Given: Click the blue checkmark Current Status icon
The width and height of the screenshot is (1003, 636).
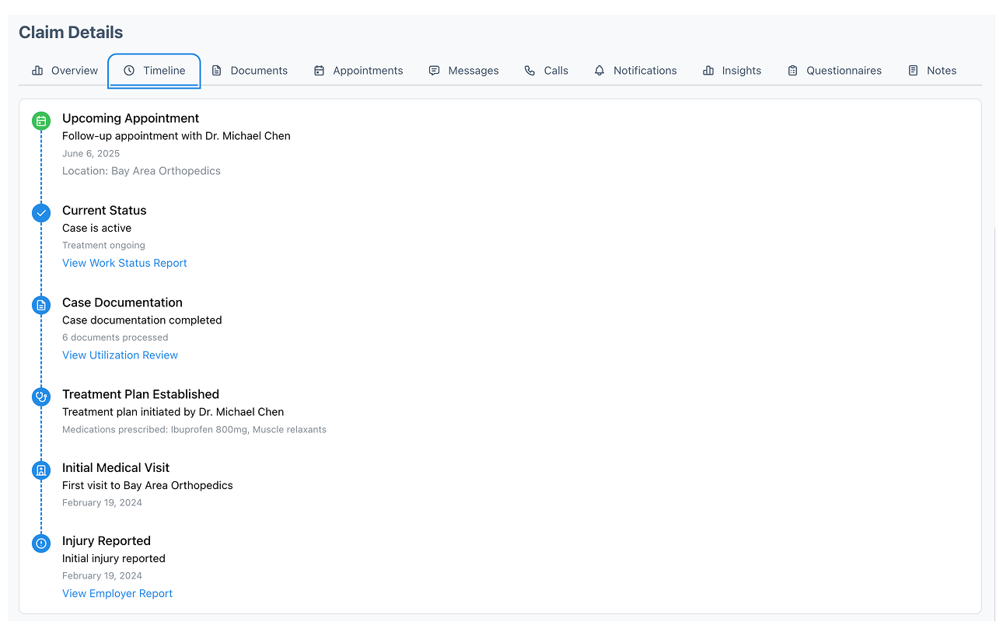Looking at the screenshot, I should pyautogui.click(x=41, y=212).
